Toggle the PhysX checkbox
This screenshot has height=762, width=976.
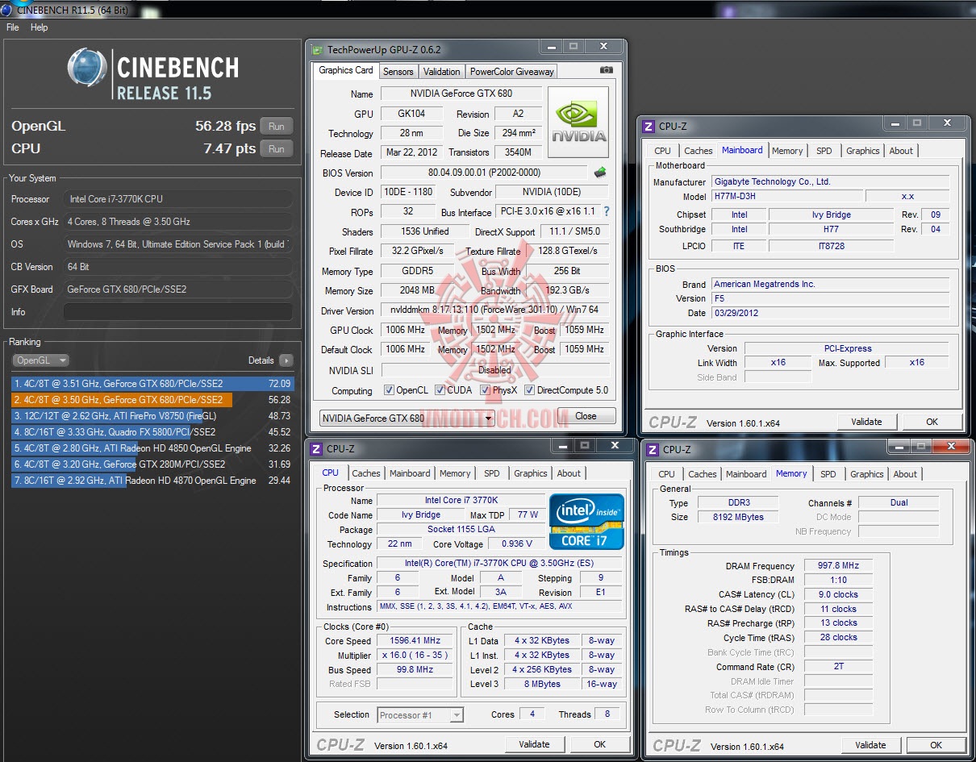pyautogui.click(x=485, y=390)
